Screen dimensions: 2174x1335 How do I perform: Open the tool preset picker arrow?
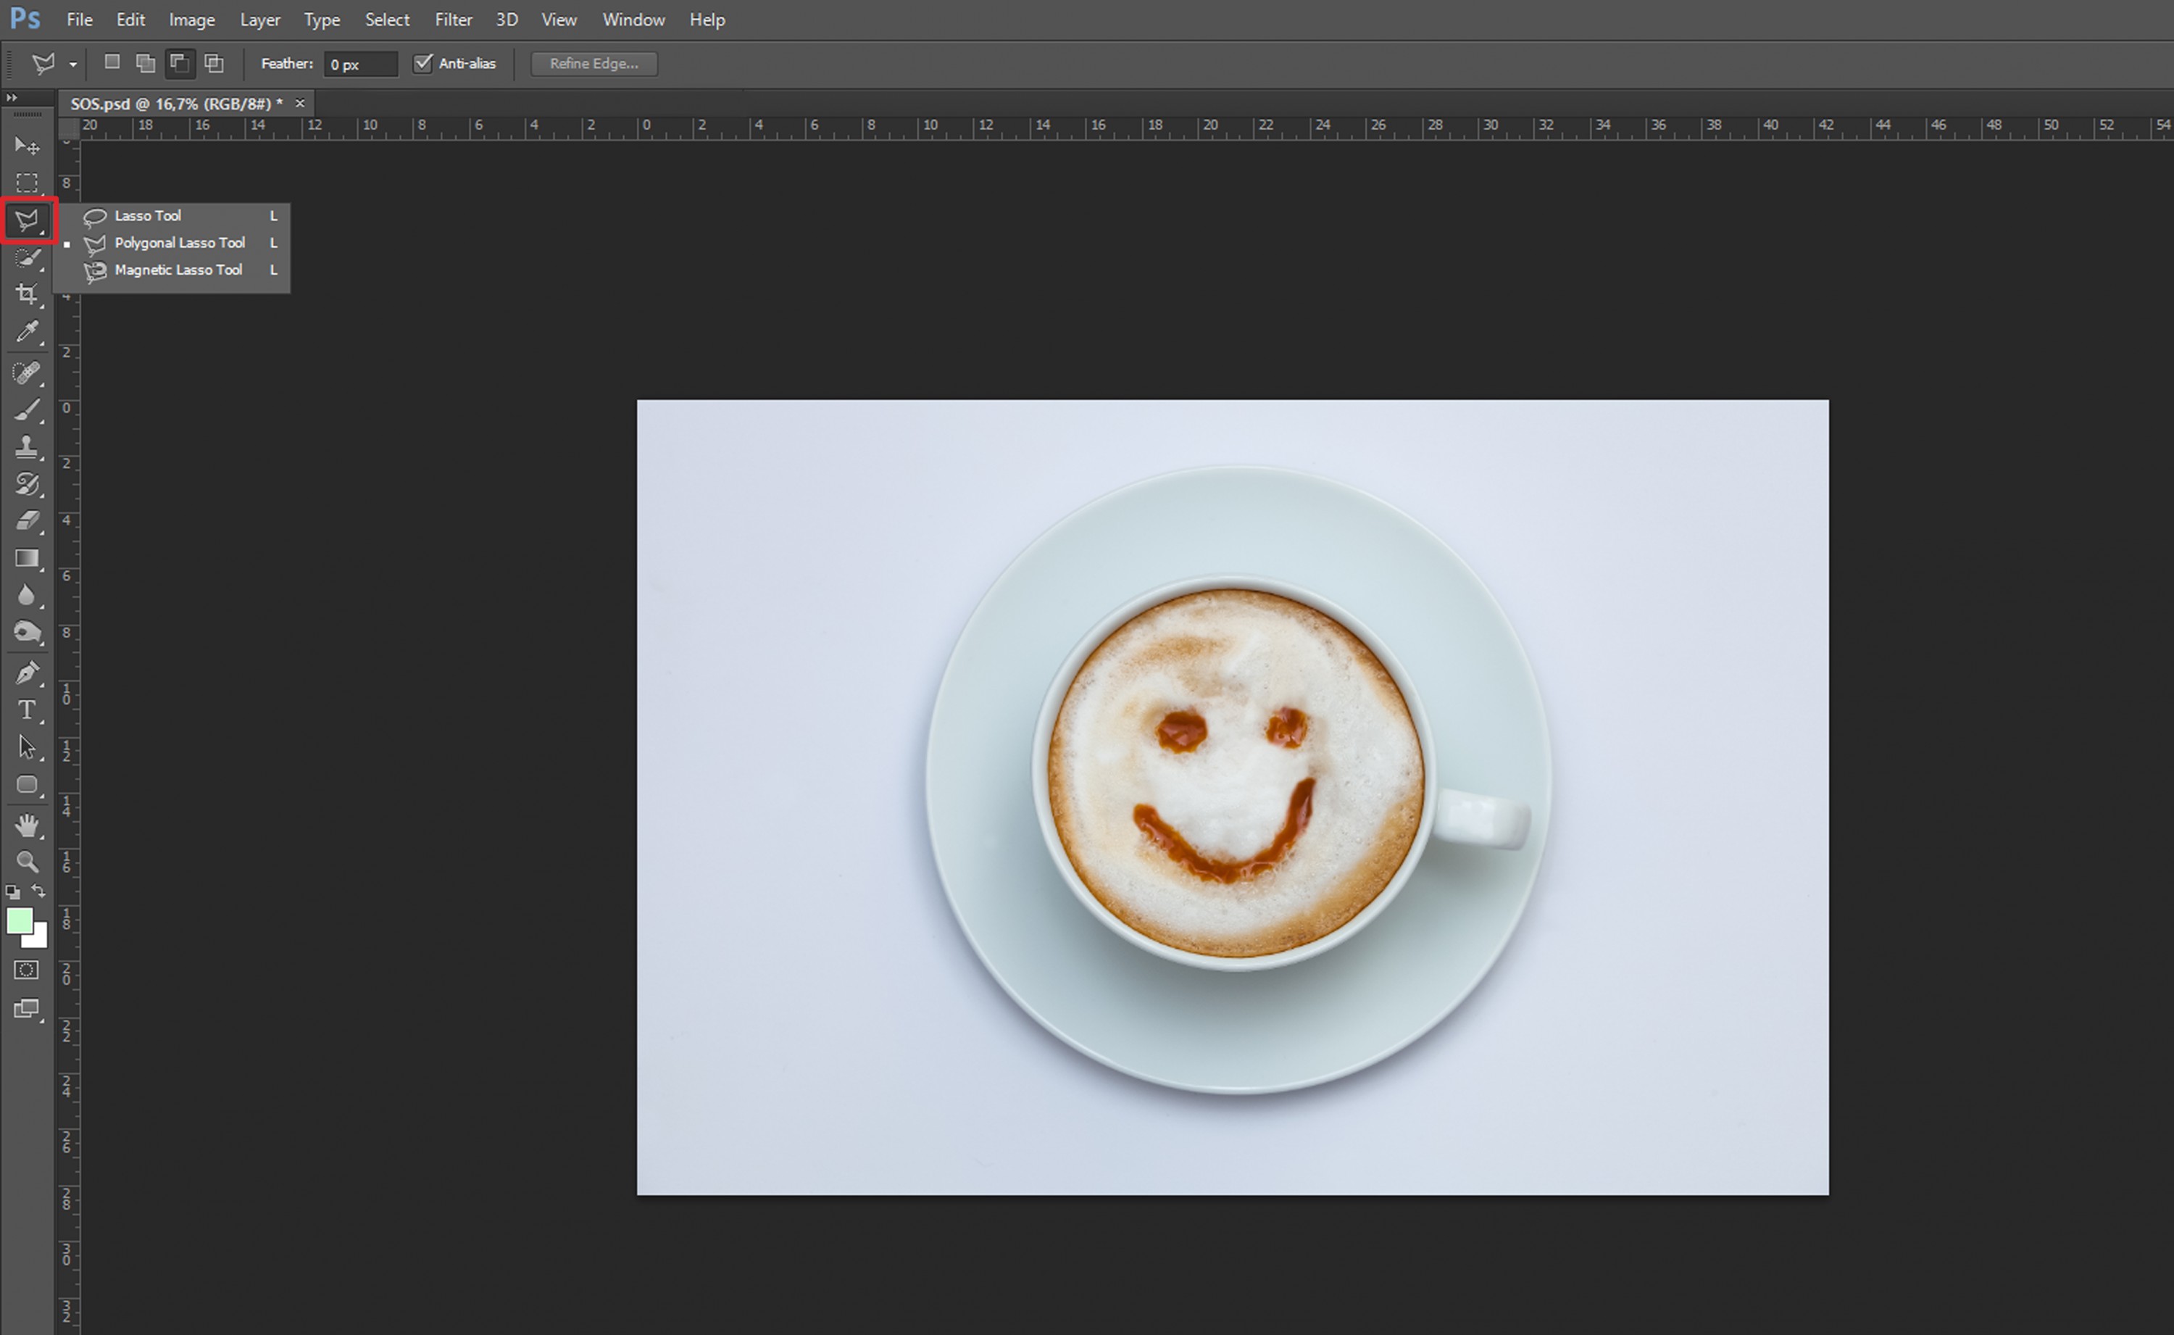(x=73, y=65)
